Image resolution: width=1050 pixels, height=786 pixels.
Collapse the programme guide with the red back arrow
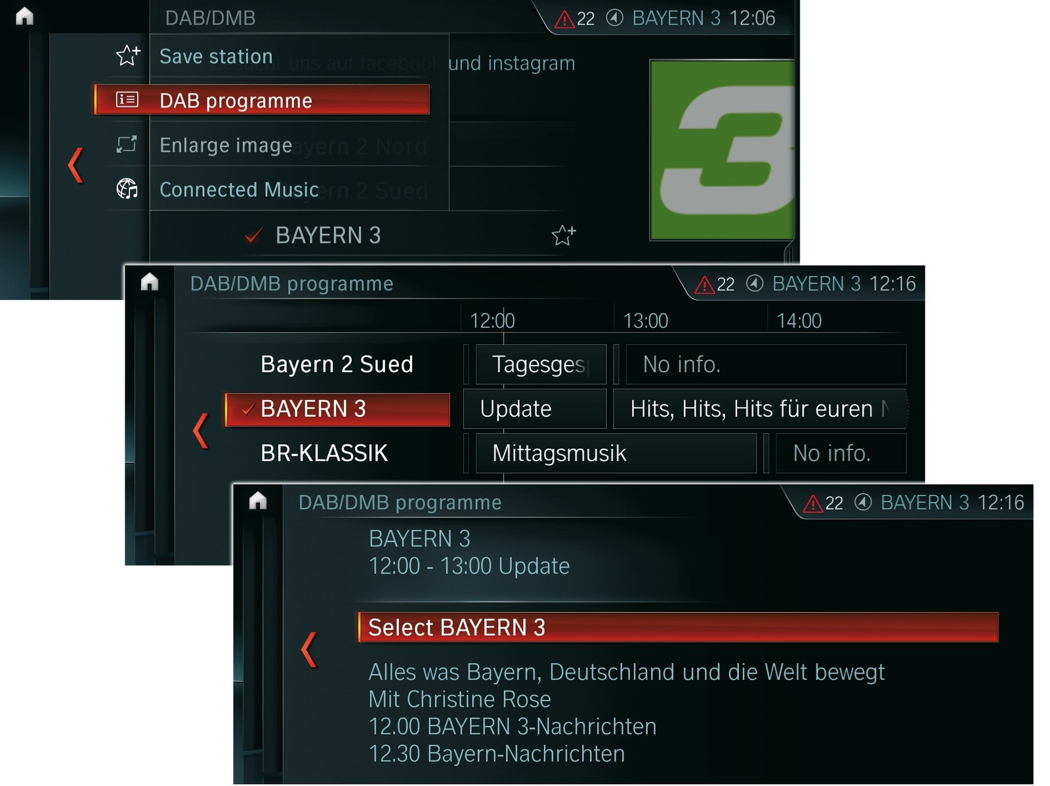201,430
